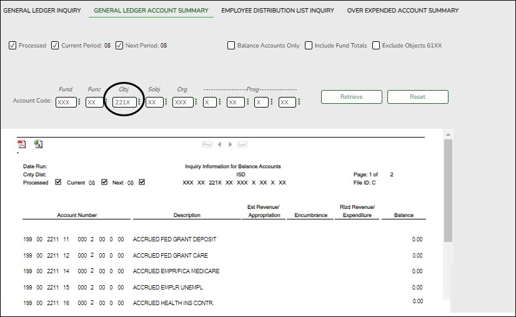This screenshot has width=516, height=317.
Task: Go to next report page arrow
Action: pos(231,144)
